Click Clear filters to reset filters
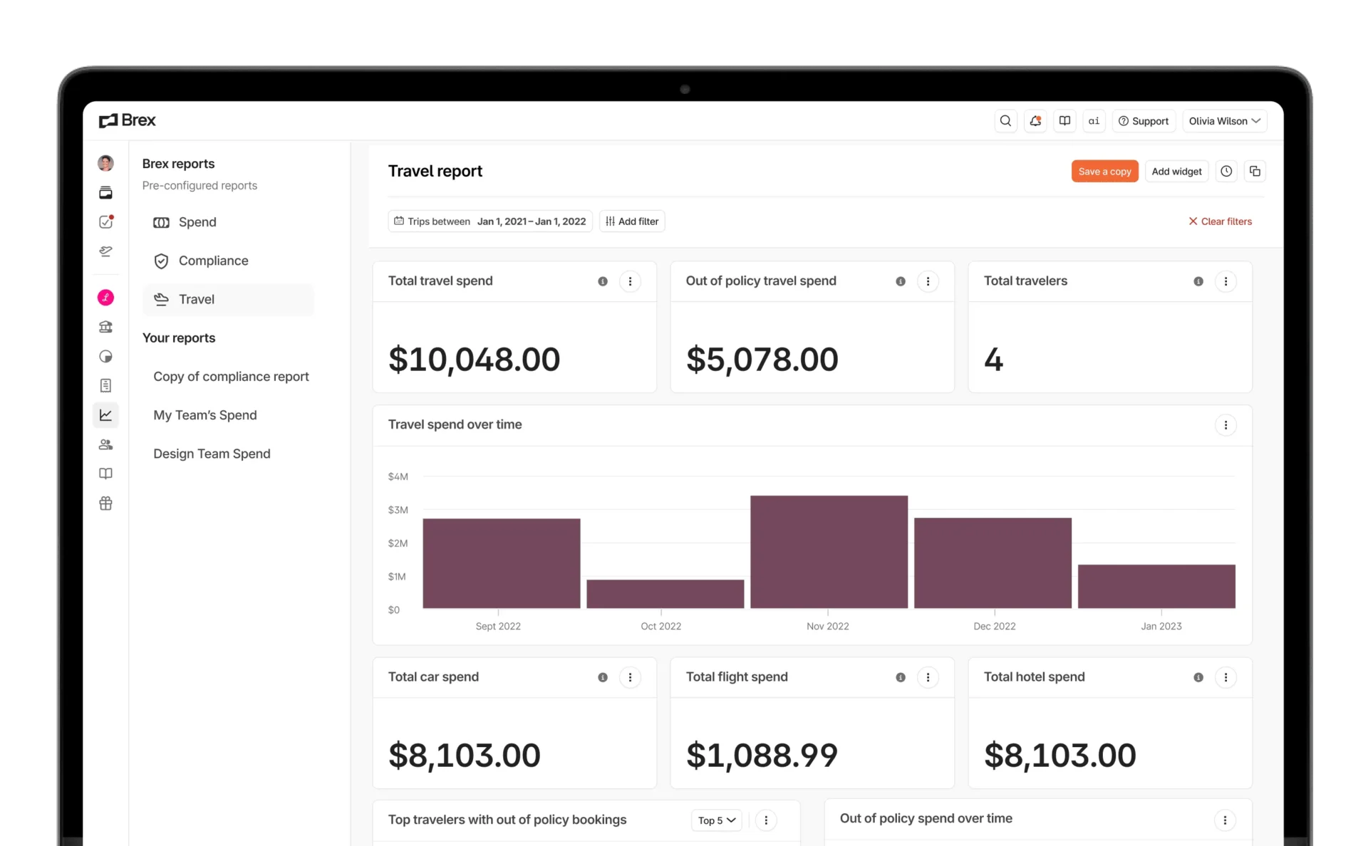Viewport: 1368px width, 846px height. click(1220, 221)
